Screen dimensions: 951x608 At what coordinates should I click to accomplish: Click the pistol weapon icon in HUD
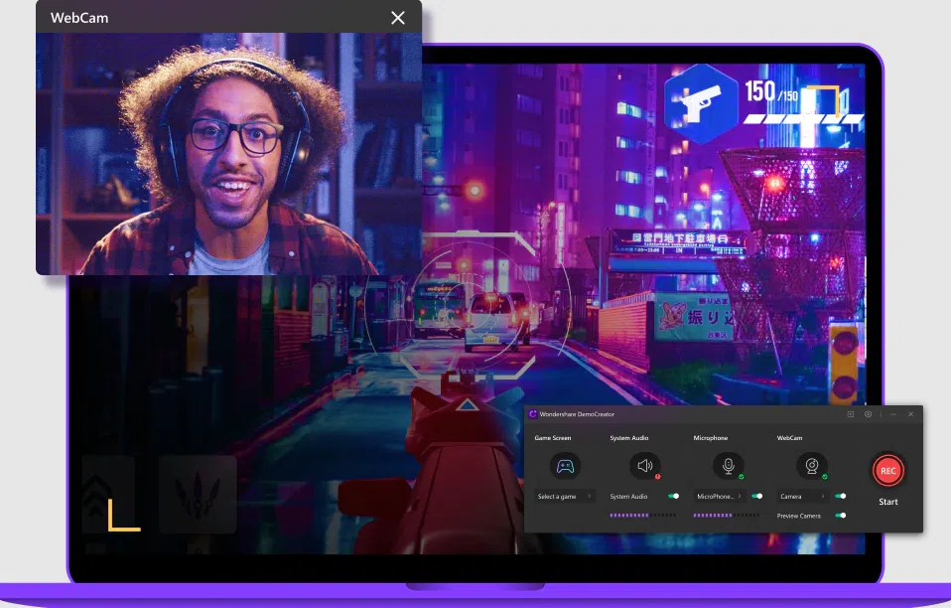point(702,103)
